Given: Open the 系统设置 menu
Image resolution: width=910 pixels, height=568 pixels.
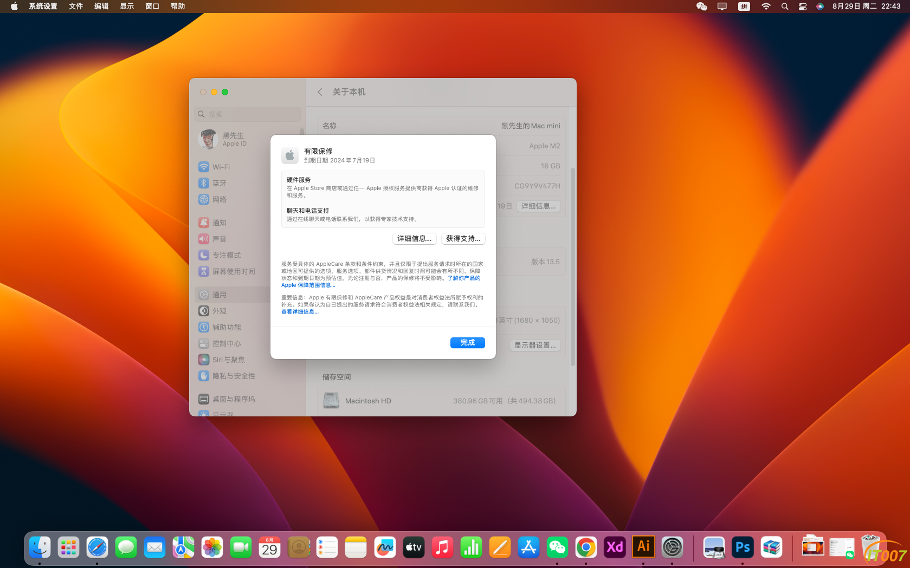Looking at the screenshot, I should click(43, 6).
